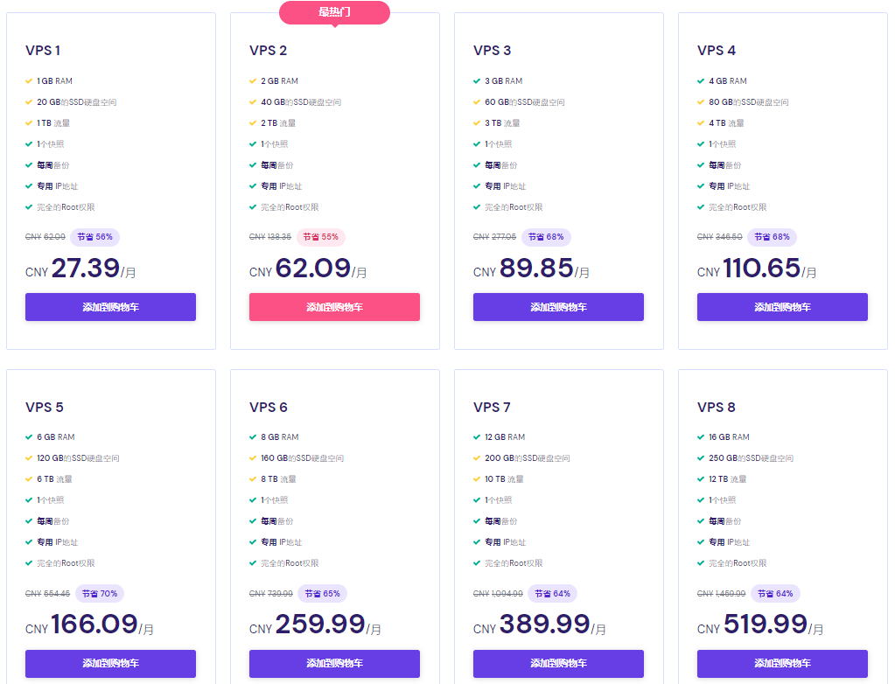
Task: Add VPS 3 plan to cart
Action: [x=558, y=307]
